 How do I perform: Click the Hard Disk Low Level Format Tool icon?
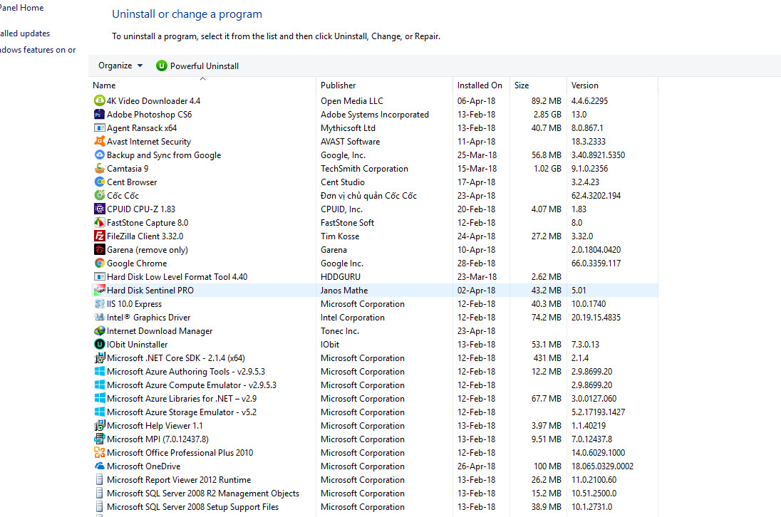100,277
